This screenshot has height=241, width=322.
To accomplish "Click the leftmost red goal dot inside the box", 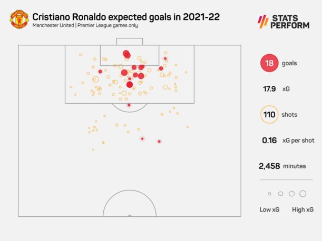I will pos(100,72).
